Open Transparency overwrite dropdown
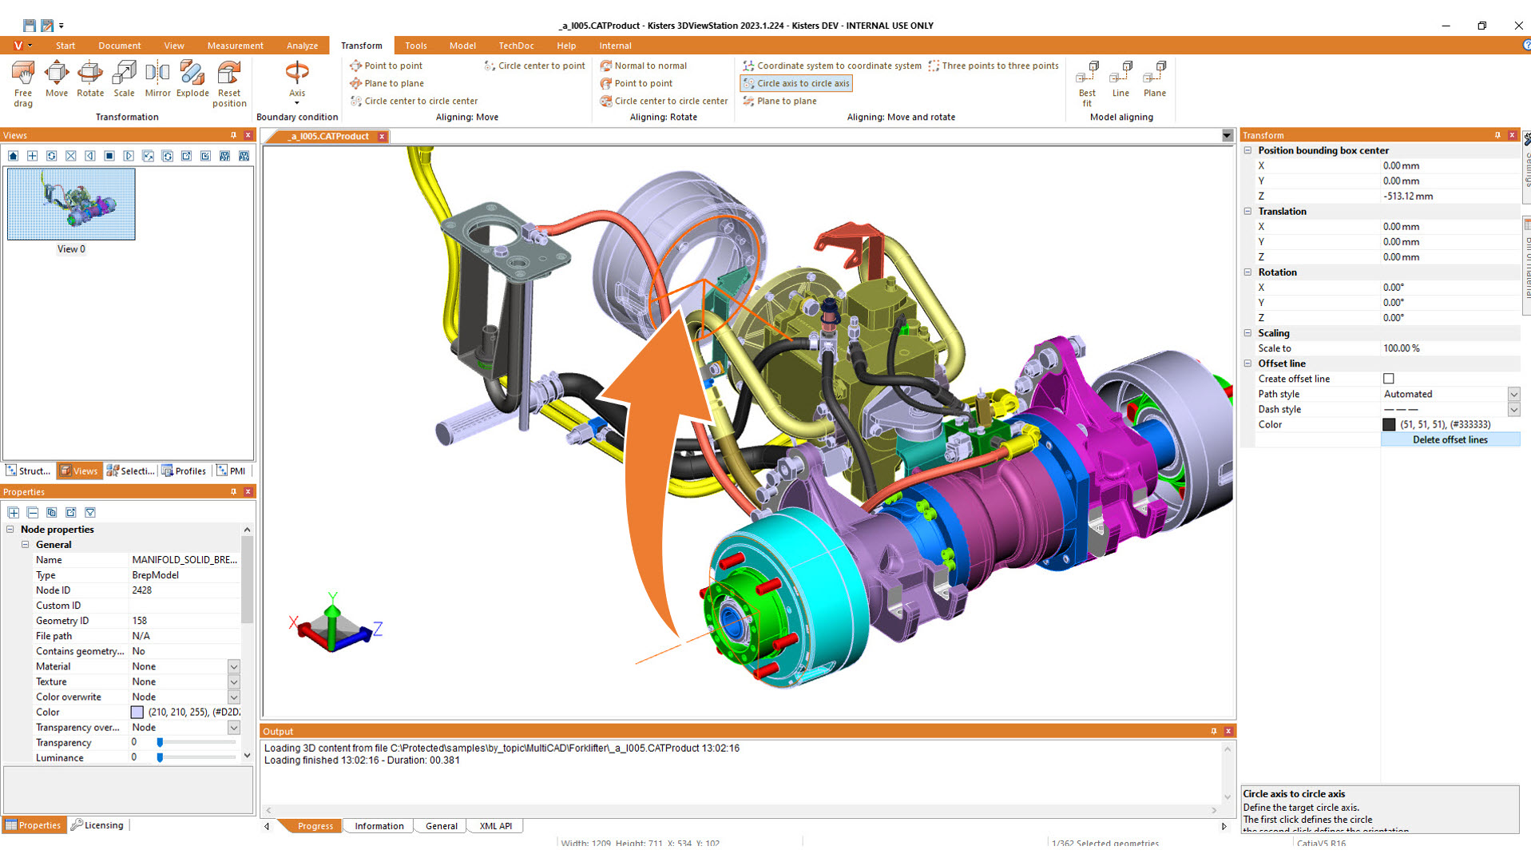1531x862 pixels. tap(234, 727)
